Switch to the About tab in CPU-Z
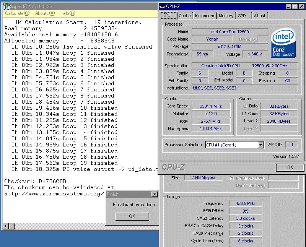The width and height of the screenshot is (306, 247). [x=260, y=16]
